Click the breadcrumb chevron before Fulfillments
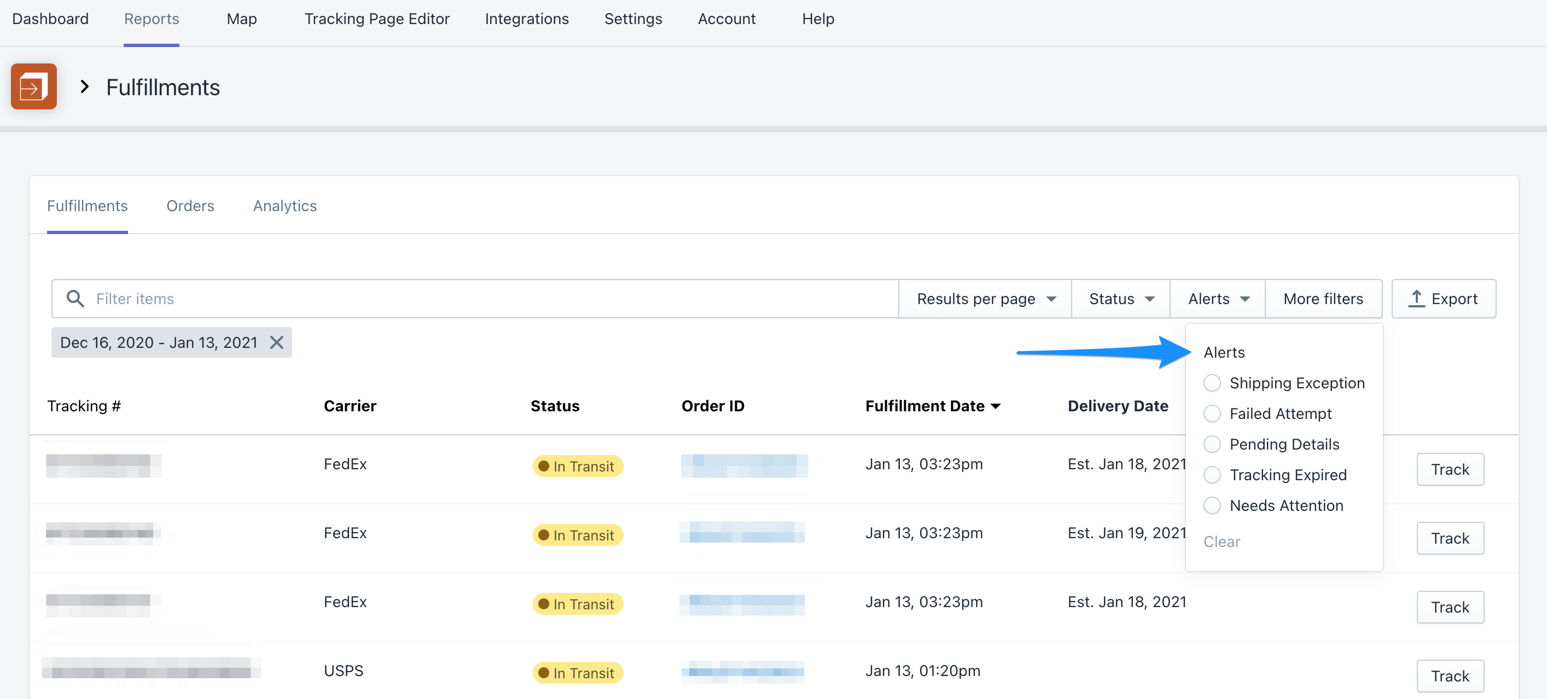Viewport: 1547px width, 699px height. (x=85, y=87)
